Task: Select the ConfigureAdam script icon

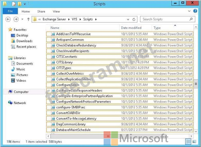Action: 53,85
